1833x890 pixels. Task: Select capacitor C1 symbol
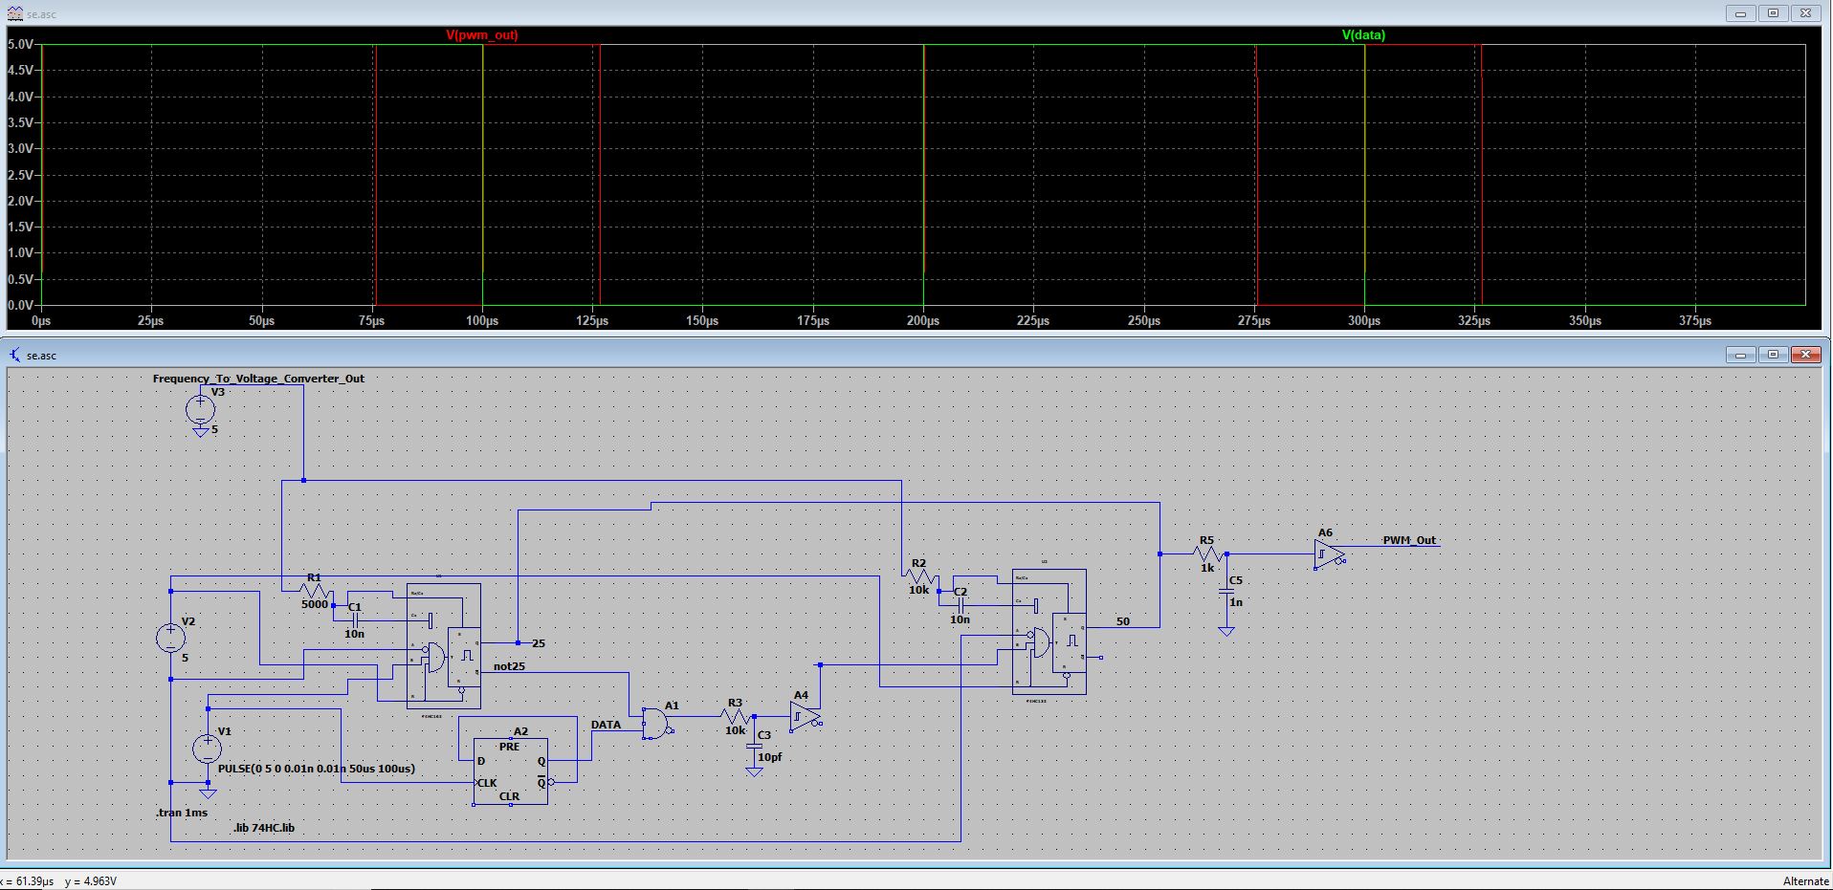point(355,619)
